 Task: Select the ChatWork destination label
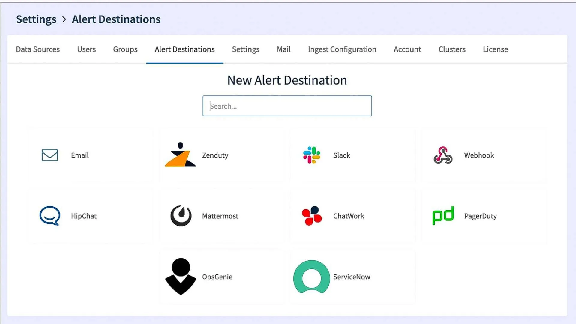349,216
